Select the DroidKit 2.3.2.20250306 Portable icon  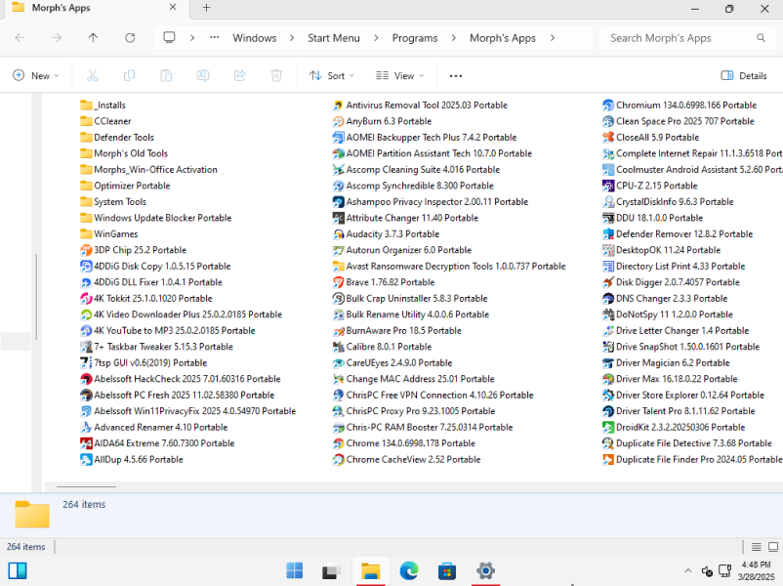pos(607,427)
